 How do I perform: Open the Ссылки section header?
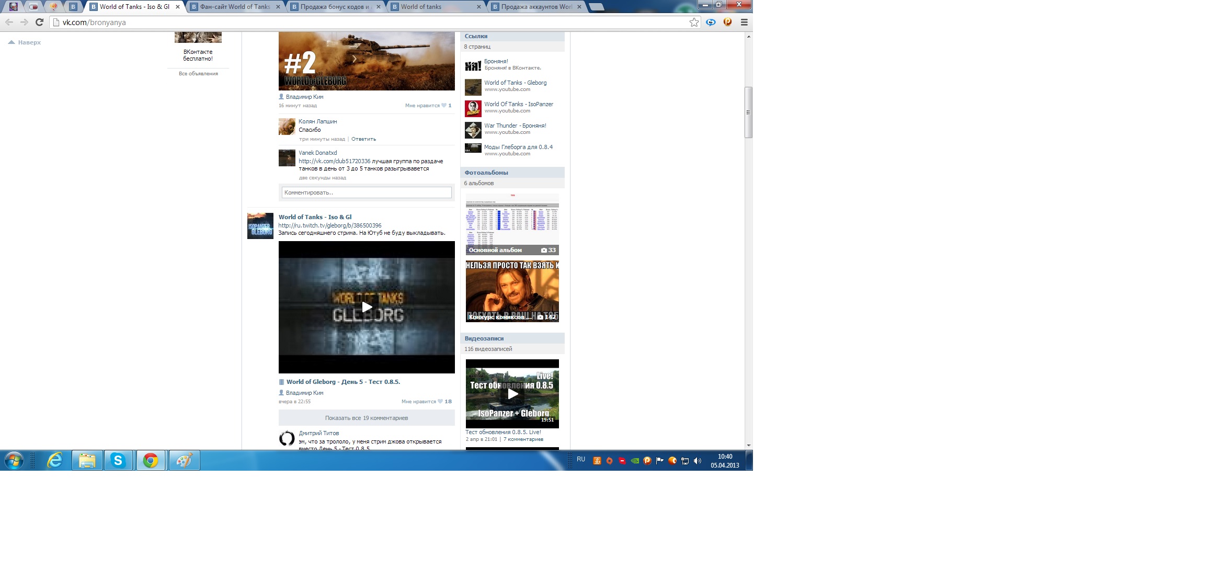coord(512,37)
